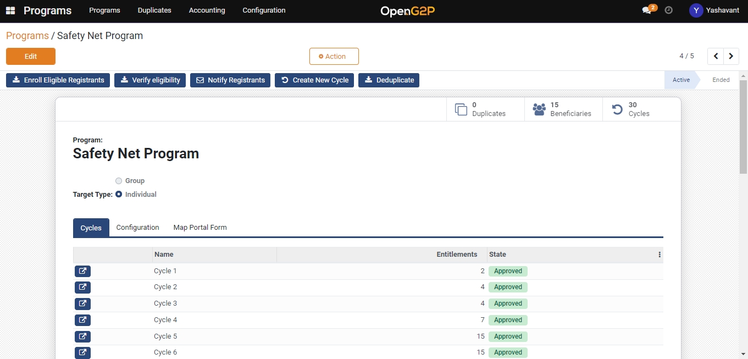Open the Action dropdown menu

click(334, 56)
